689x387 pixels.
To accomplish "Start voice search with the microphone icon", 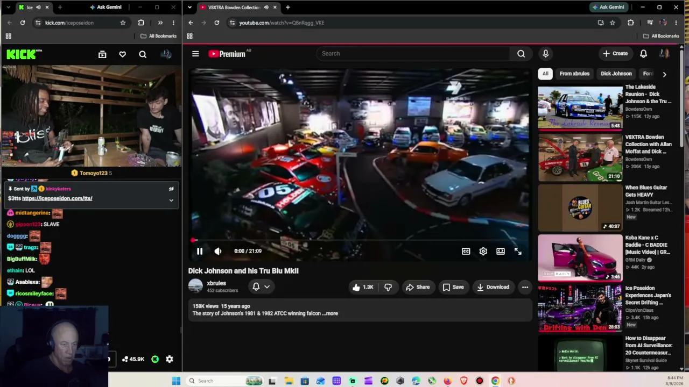I will click(x=545, y=54).
